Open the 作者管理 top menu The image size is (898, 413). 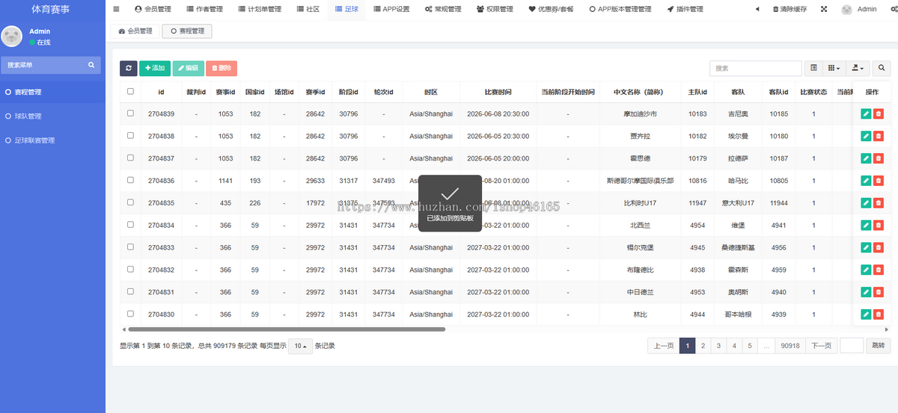(204, 9)
